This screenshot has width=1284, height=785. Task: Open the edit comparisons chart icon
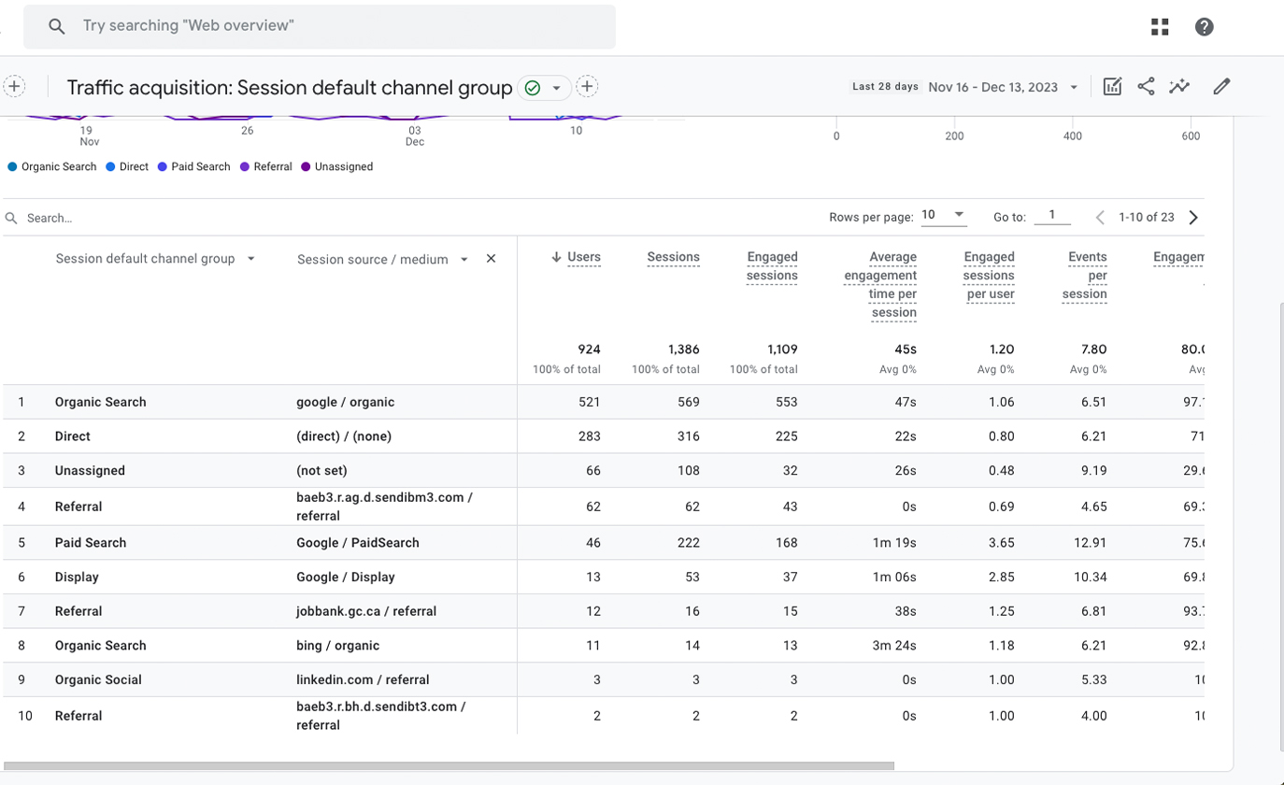click(x=1112, y=87)
